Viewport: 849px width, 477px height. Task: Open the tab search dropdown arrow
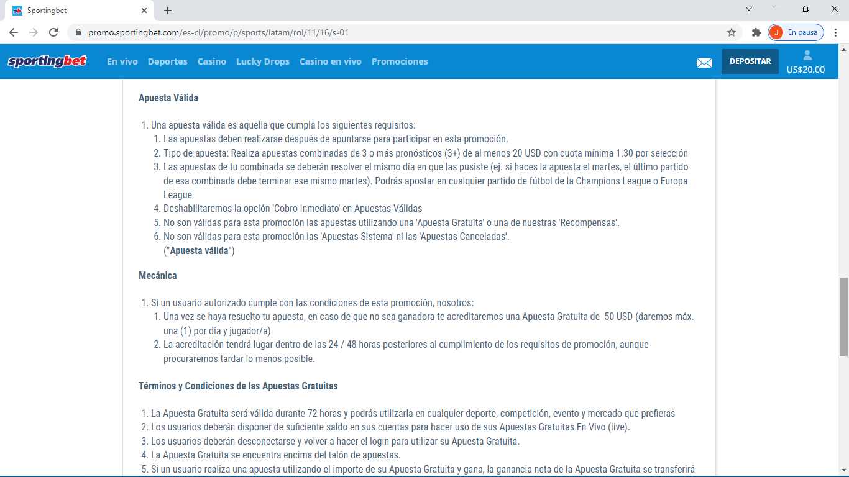coord(749,9)
